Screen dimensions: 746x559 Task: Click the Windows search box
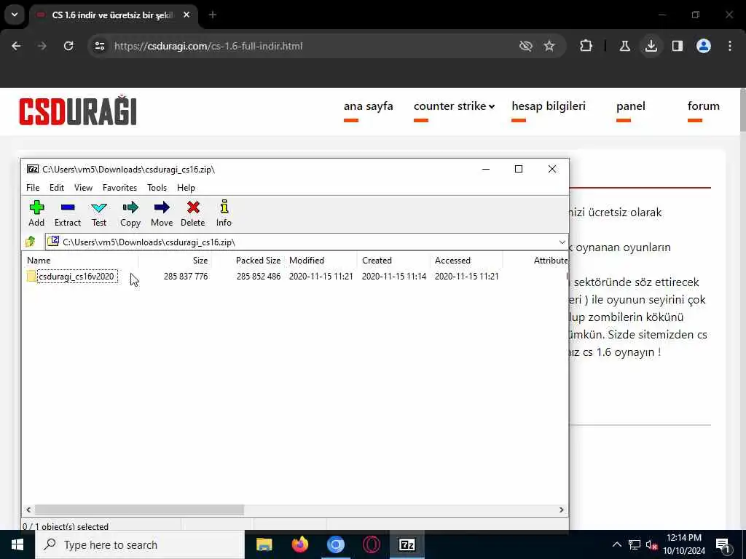coord(140,544)
